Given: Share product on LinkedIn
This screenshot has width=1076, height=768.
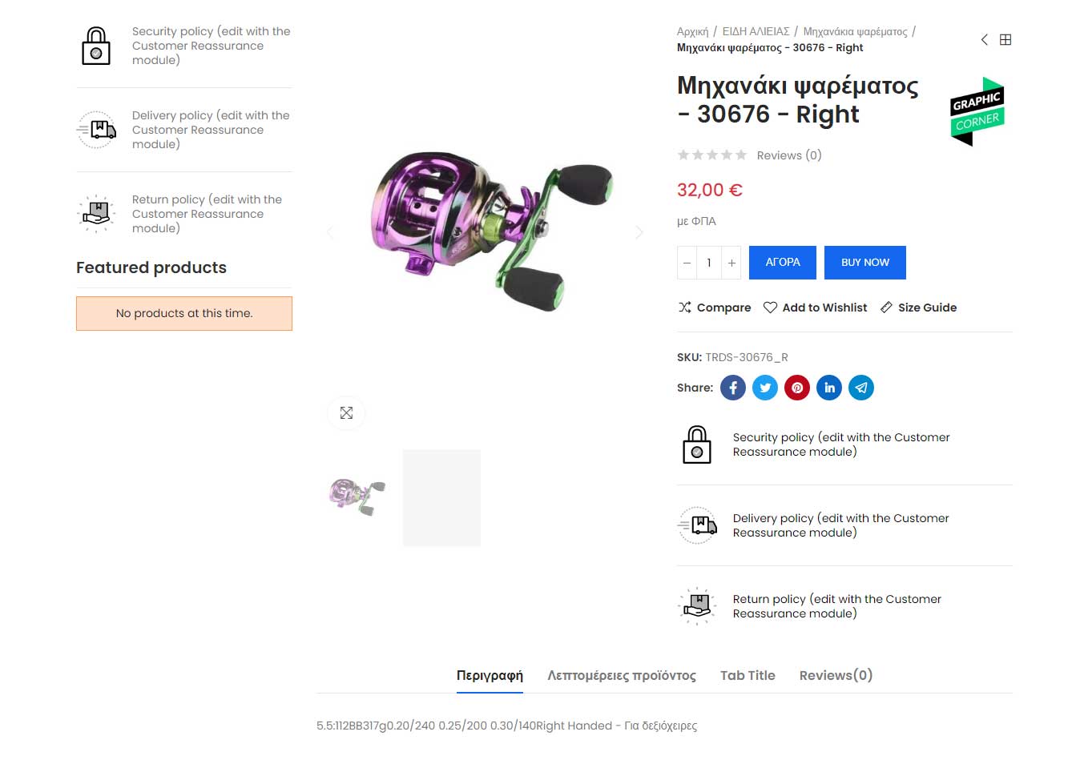Looking at the screenshot, I should 829,388.
